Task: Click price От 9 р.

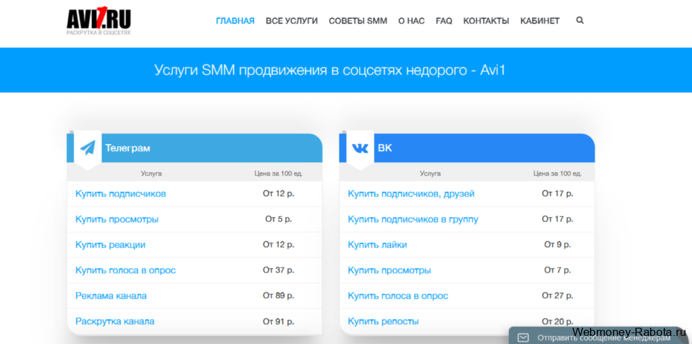Action: click(x=558, y=245)
